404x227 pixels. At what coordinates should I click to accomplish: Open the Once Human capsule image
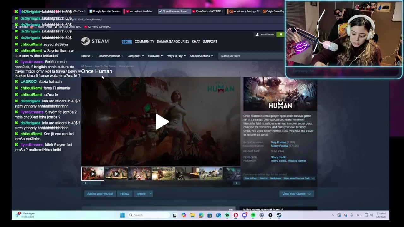point(280,94)
